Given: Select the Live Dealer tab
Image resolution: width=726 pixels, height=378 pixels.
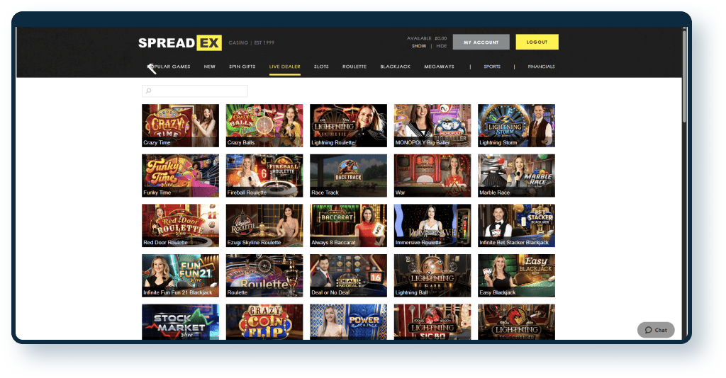Looking at the screenshot, I should coord(285,67).
